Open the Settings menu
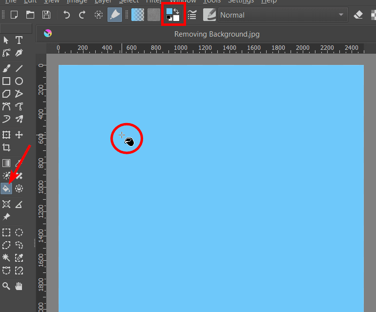The height and width of the screenshot is (312, 376). 241,1
